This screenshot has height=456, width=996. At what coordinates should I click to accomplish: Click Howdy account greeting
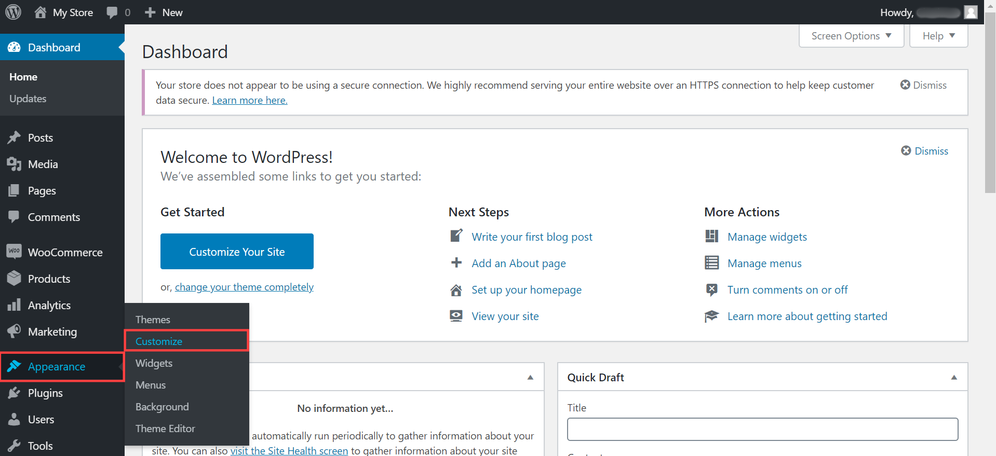(x=896, y=12)
